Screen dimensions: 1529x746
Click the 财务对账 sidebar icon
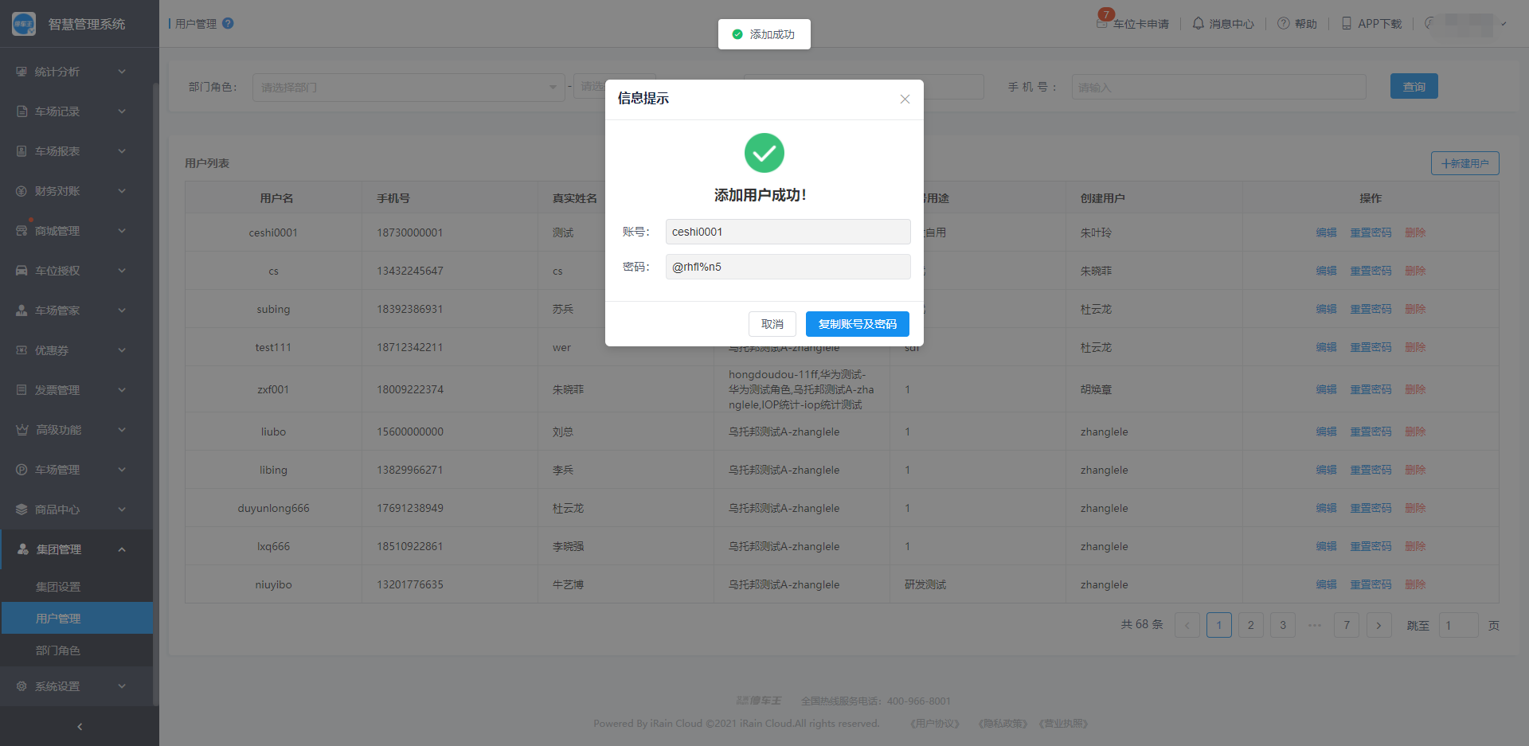[x=22, y=191]
